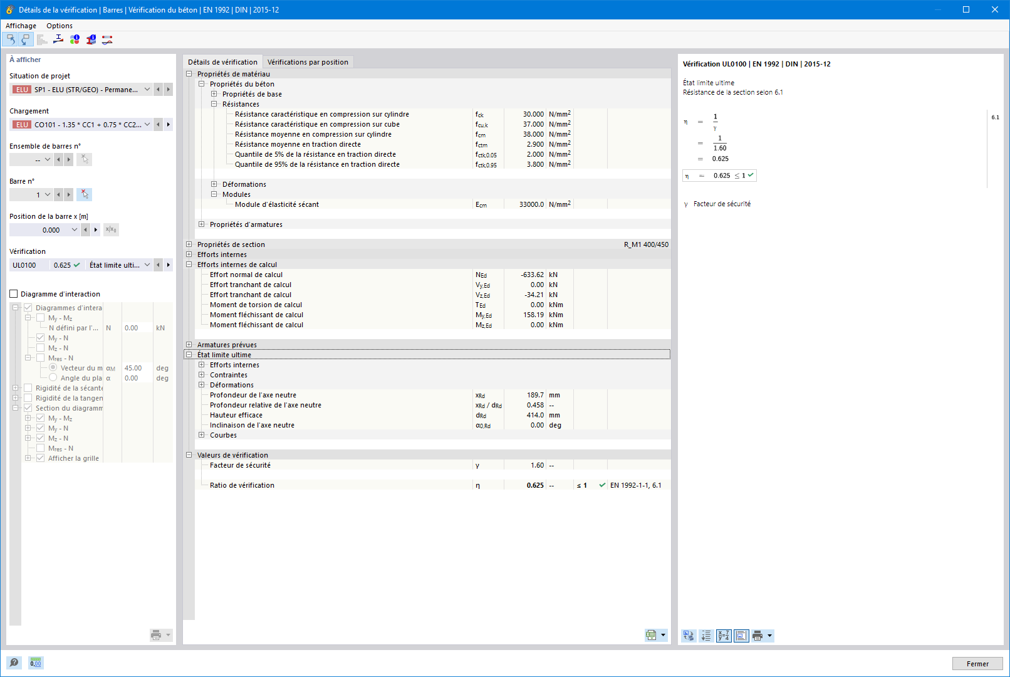Open the Options menu
Viewport: 1010px width, 677px height.
60,26
